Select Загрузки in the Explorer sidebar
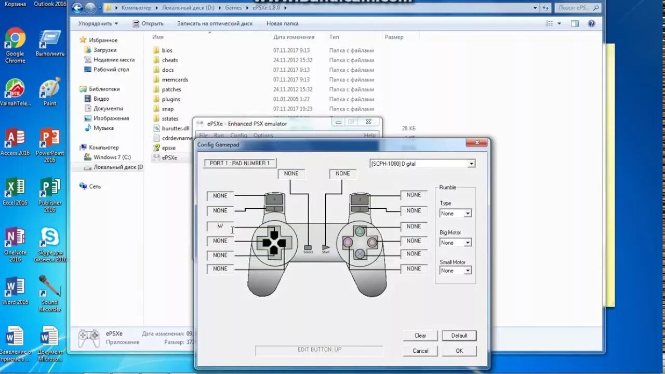 tap(105, 50)
